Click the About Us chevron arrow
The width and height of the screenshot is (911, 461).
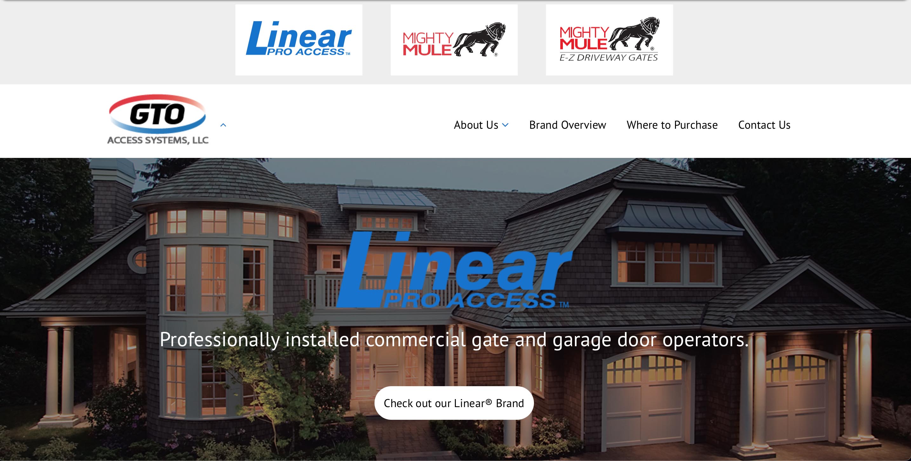point(507,124)
